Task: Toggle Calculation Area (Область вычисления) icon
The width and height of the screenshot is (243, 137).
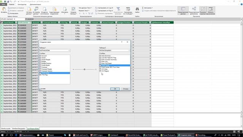Action: pos(211,11)
